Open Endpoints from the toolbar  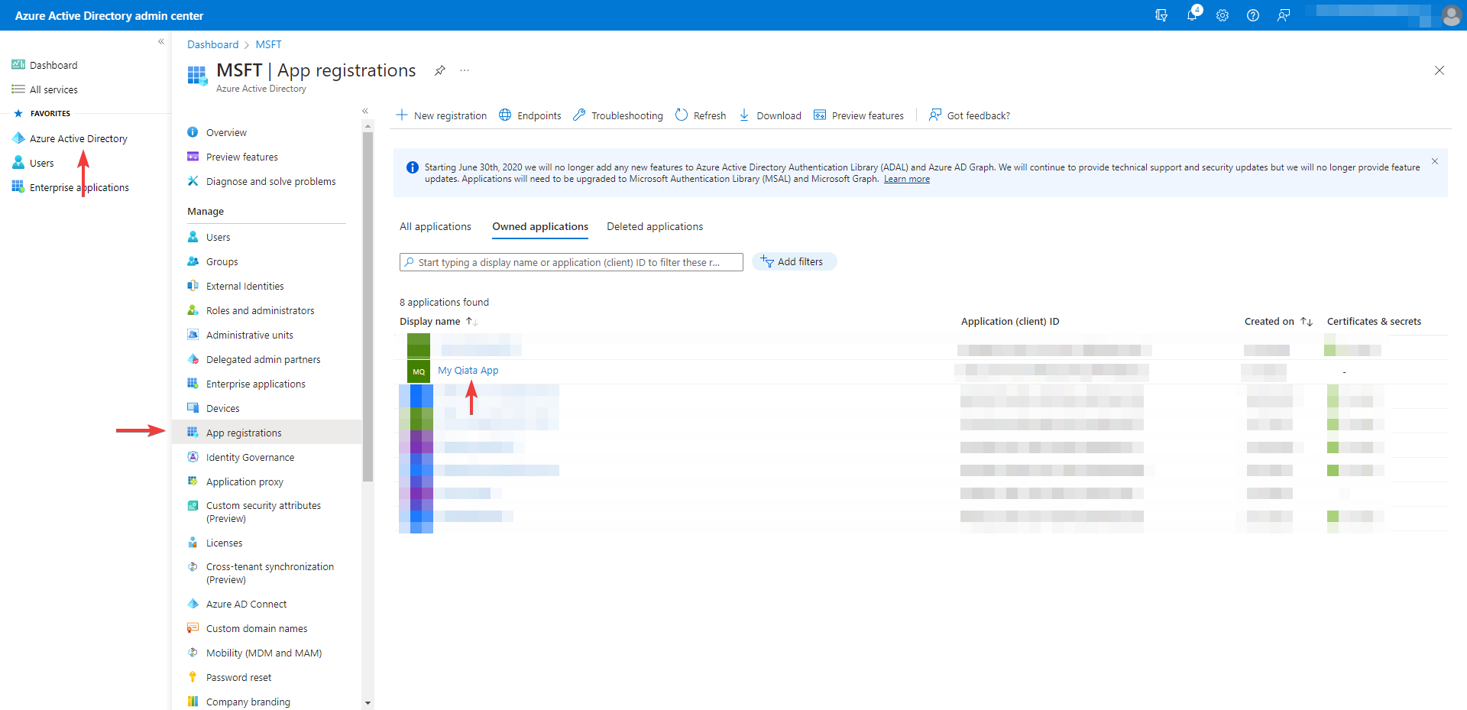(x=530, y=115)
